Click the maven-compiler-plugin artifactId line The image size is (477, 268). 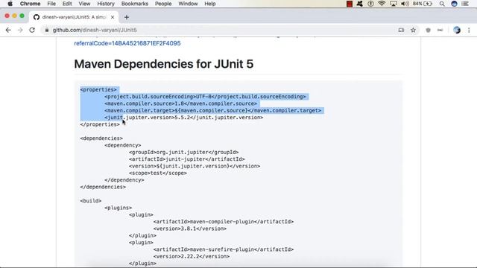(224, 222)
